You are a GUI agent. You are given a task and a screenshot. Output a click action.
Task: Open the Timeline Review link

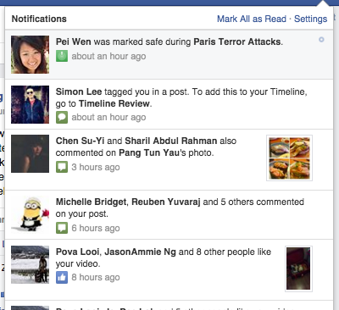[x=114, y=103]
